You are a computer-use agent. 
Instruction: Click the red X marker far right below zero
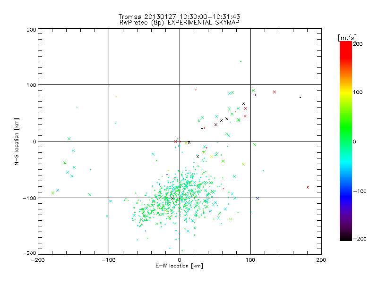coord(308,187)
